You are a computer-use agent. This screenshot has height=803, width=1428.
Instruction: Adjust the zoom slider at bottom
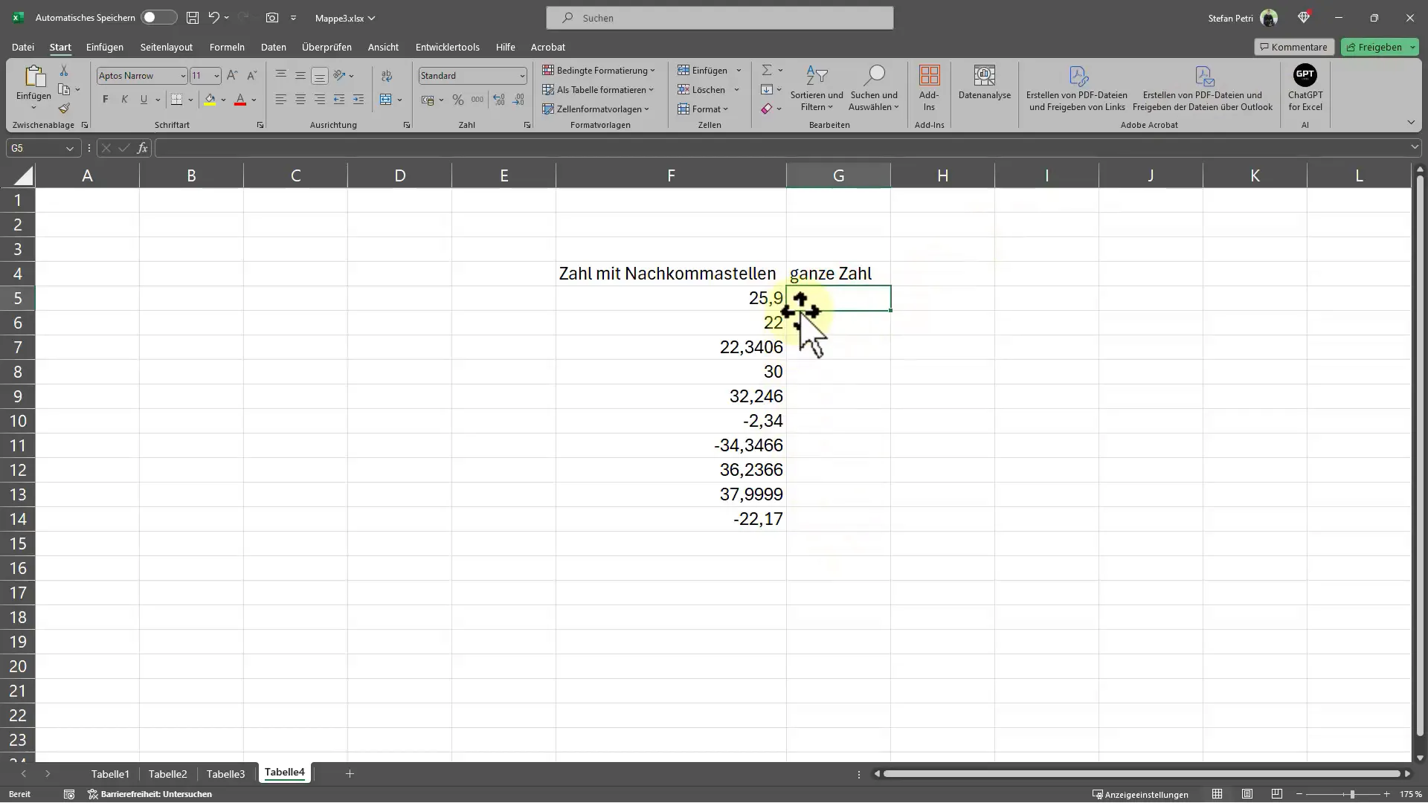(x=1357, y=794)
